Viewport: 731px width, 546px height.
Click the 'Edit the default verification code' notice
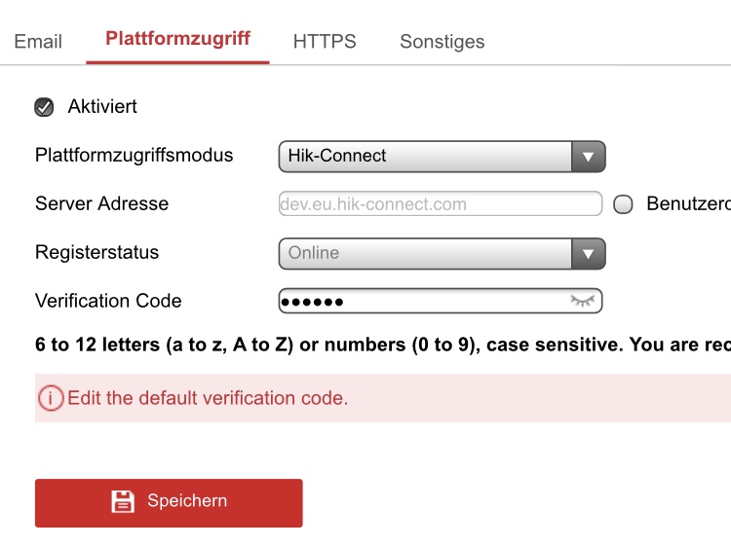click(208, 398)
